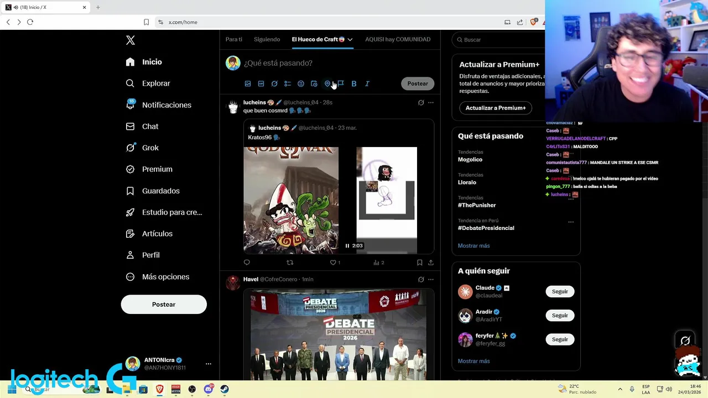Open Más opciones in the sidebar
This screenshot has width=708, height=398.
[x=157, y=277]
